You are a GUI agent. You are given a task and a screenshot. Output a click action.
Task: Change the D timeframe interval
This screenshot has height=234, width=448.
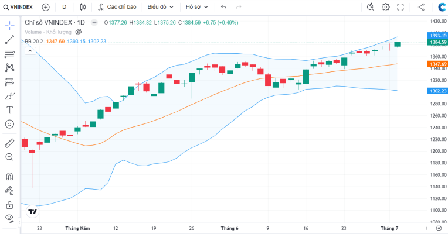65,7
